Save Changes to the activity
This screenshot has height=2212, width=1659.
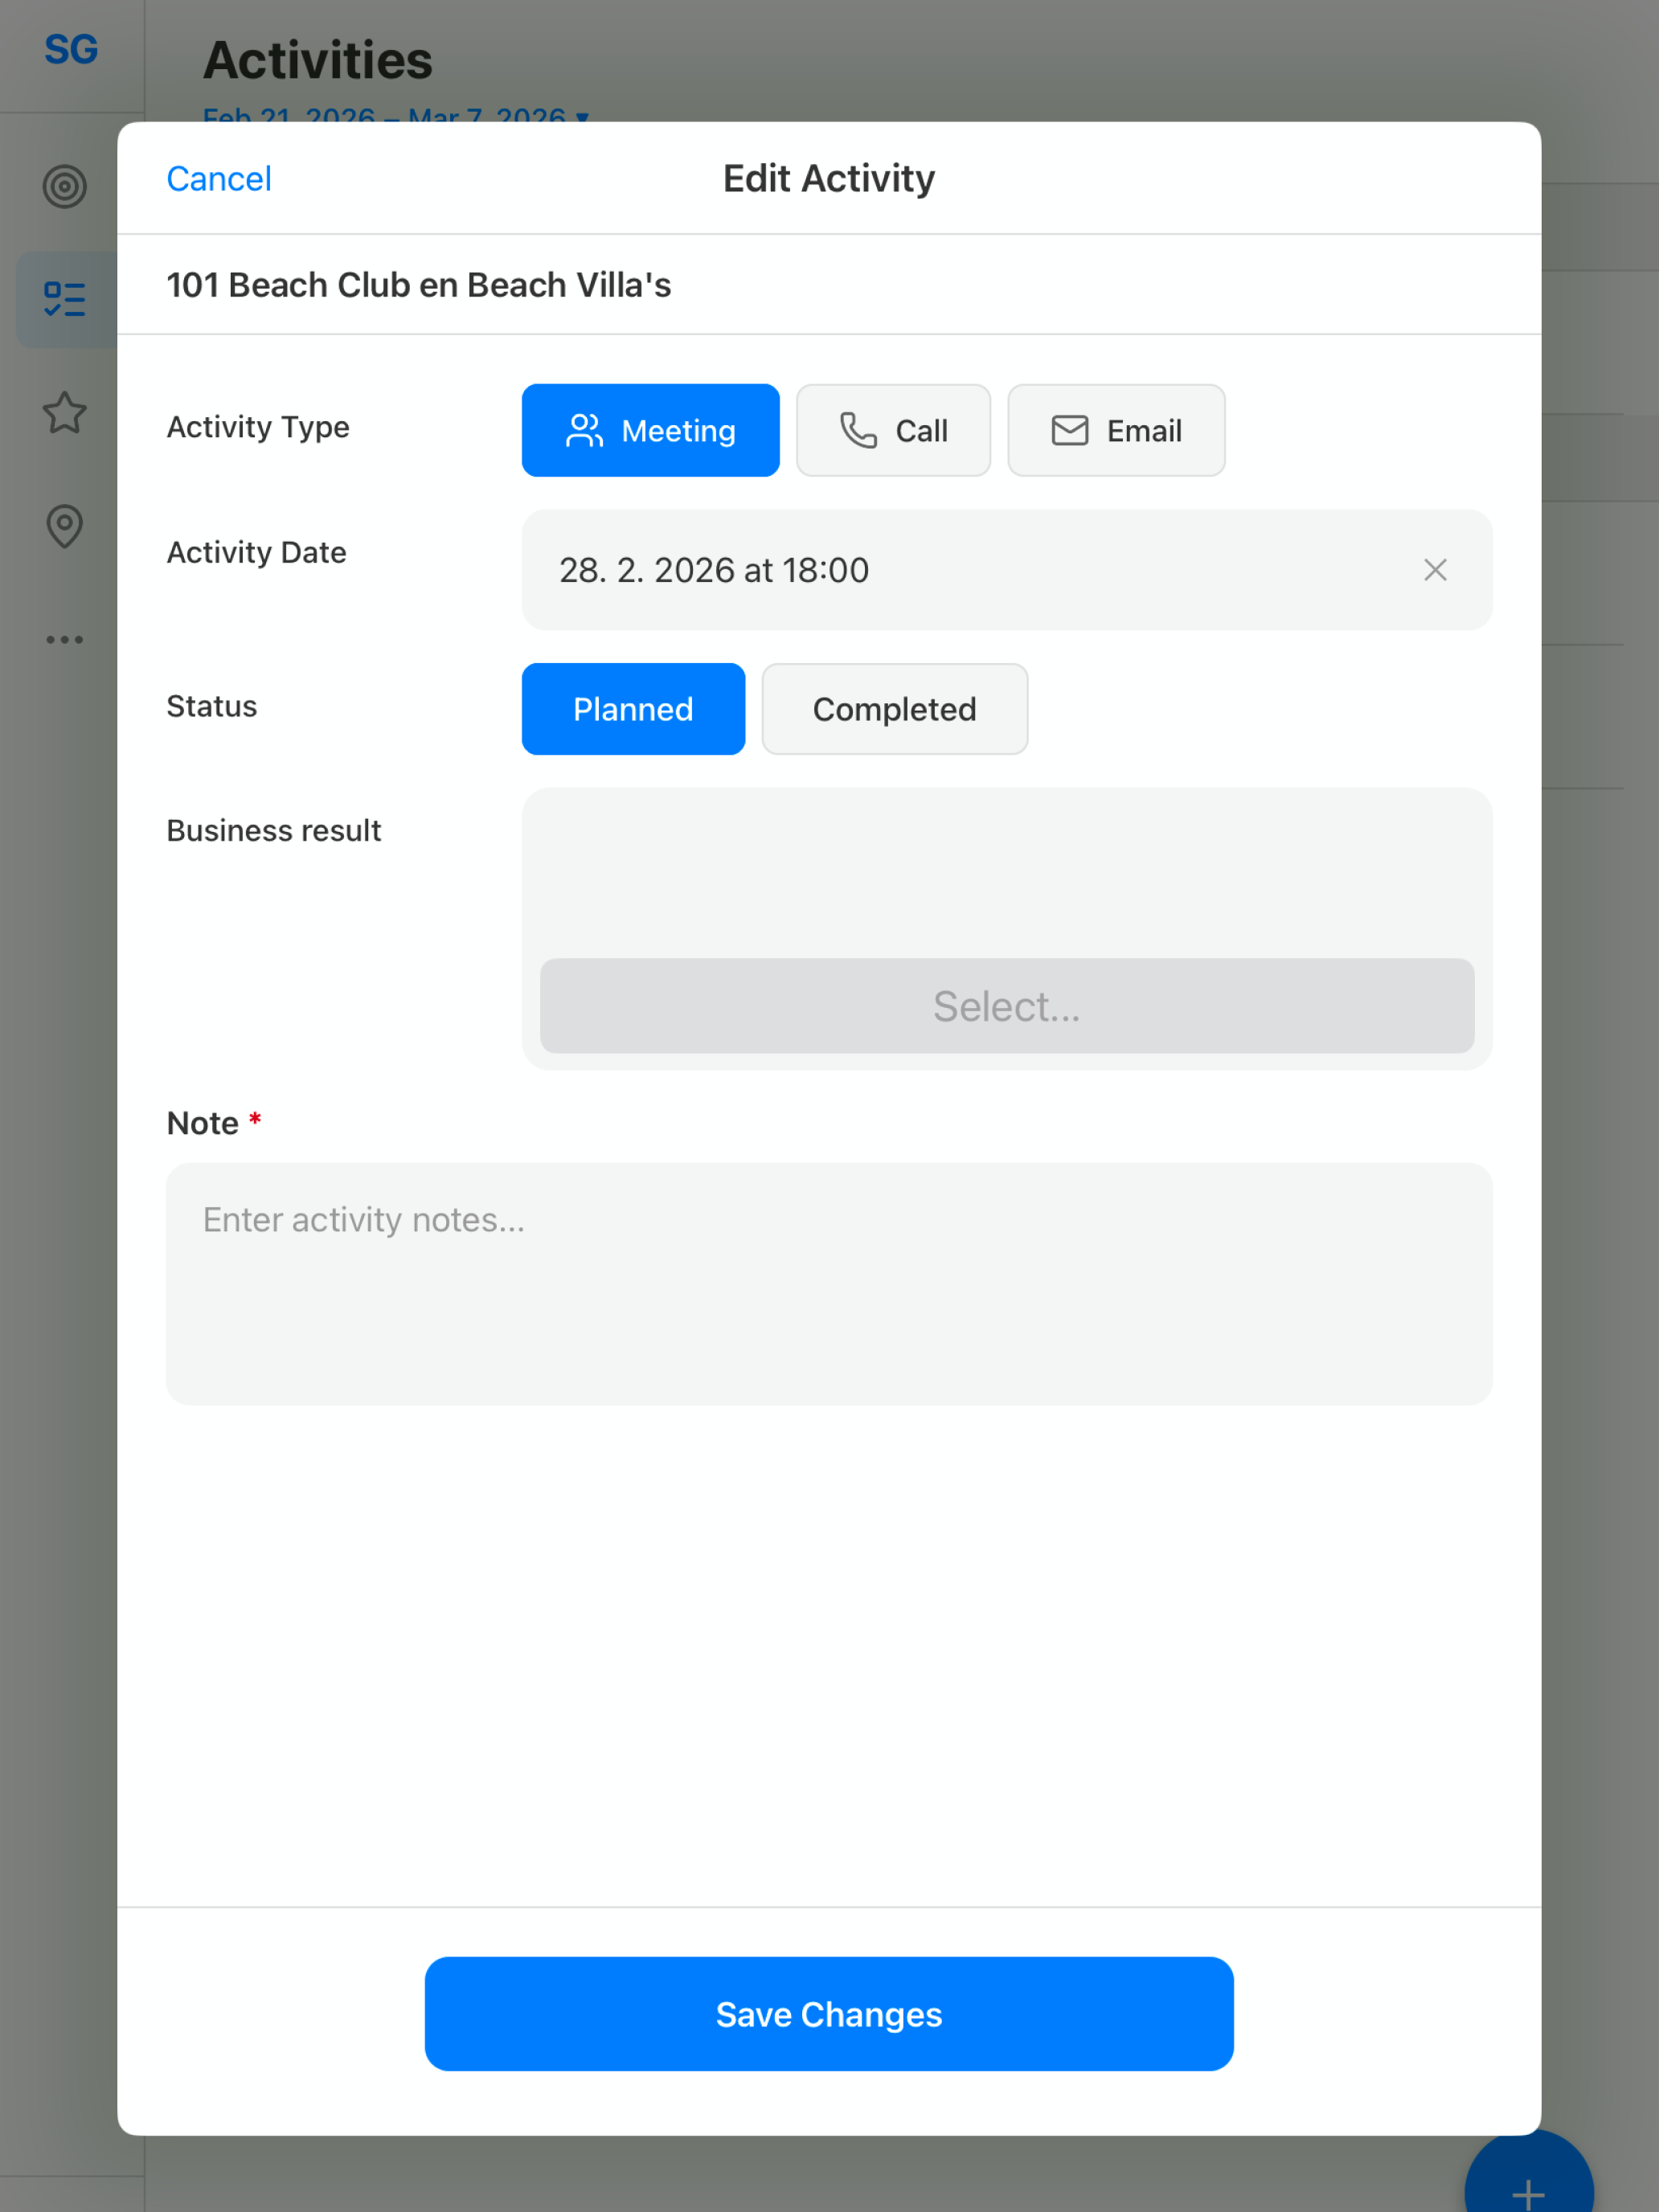click(x=829, y=2014)
